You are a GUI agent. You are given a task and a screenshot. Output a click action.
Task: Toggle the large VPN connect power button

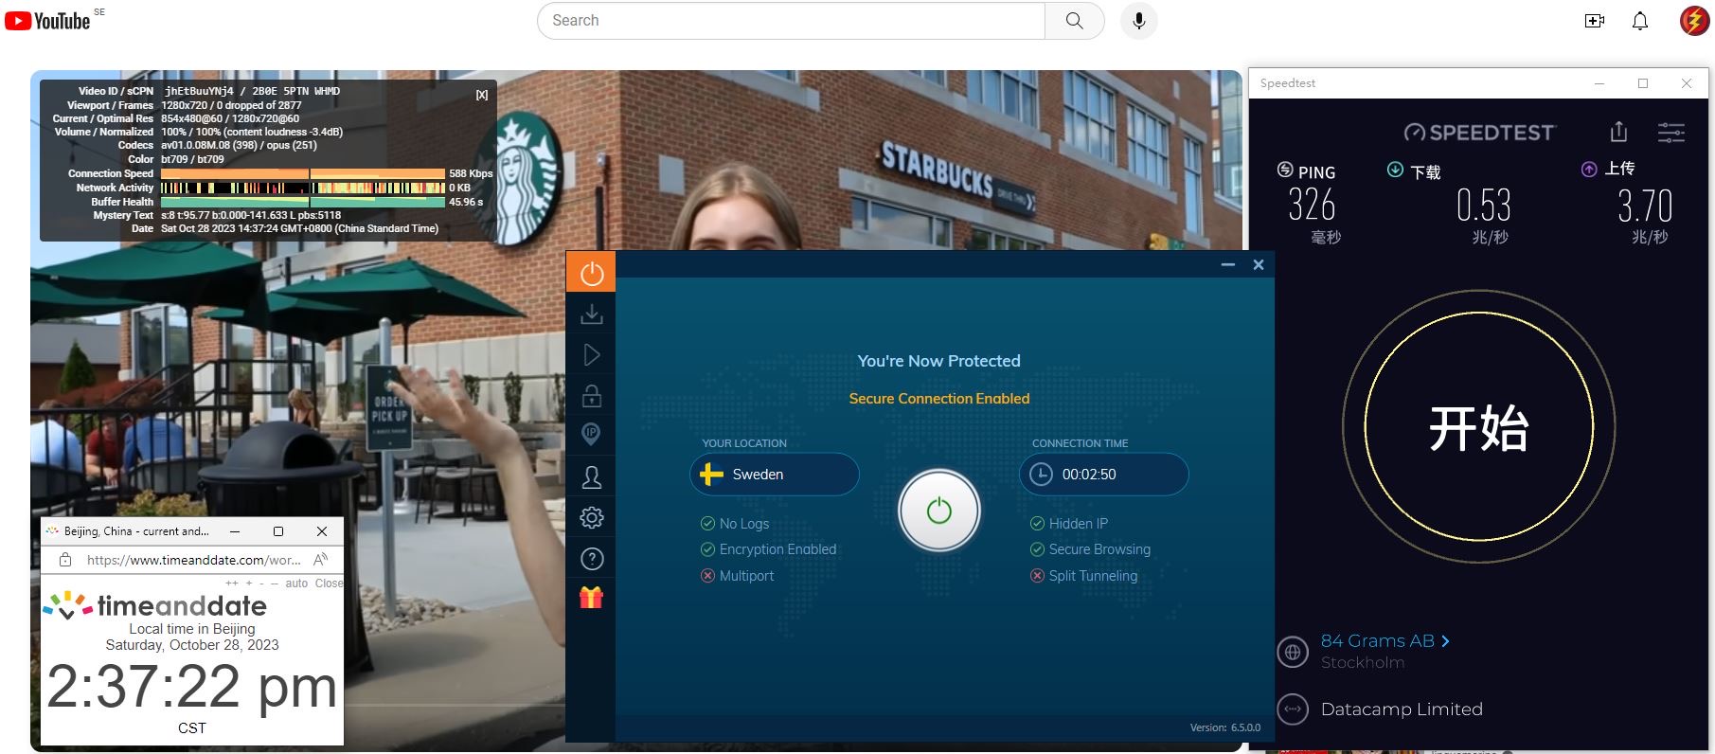(938, 511)
